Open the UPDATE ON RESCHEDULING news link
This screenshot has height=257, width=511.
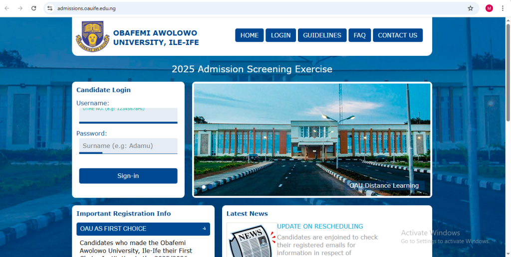pos(320,227)
